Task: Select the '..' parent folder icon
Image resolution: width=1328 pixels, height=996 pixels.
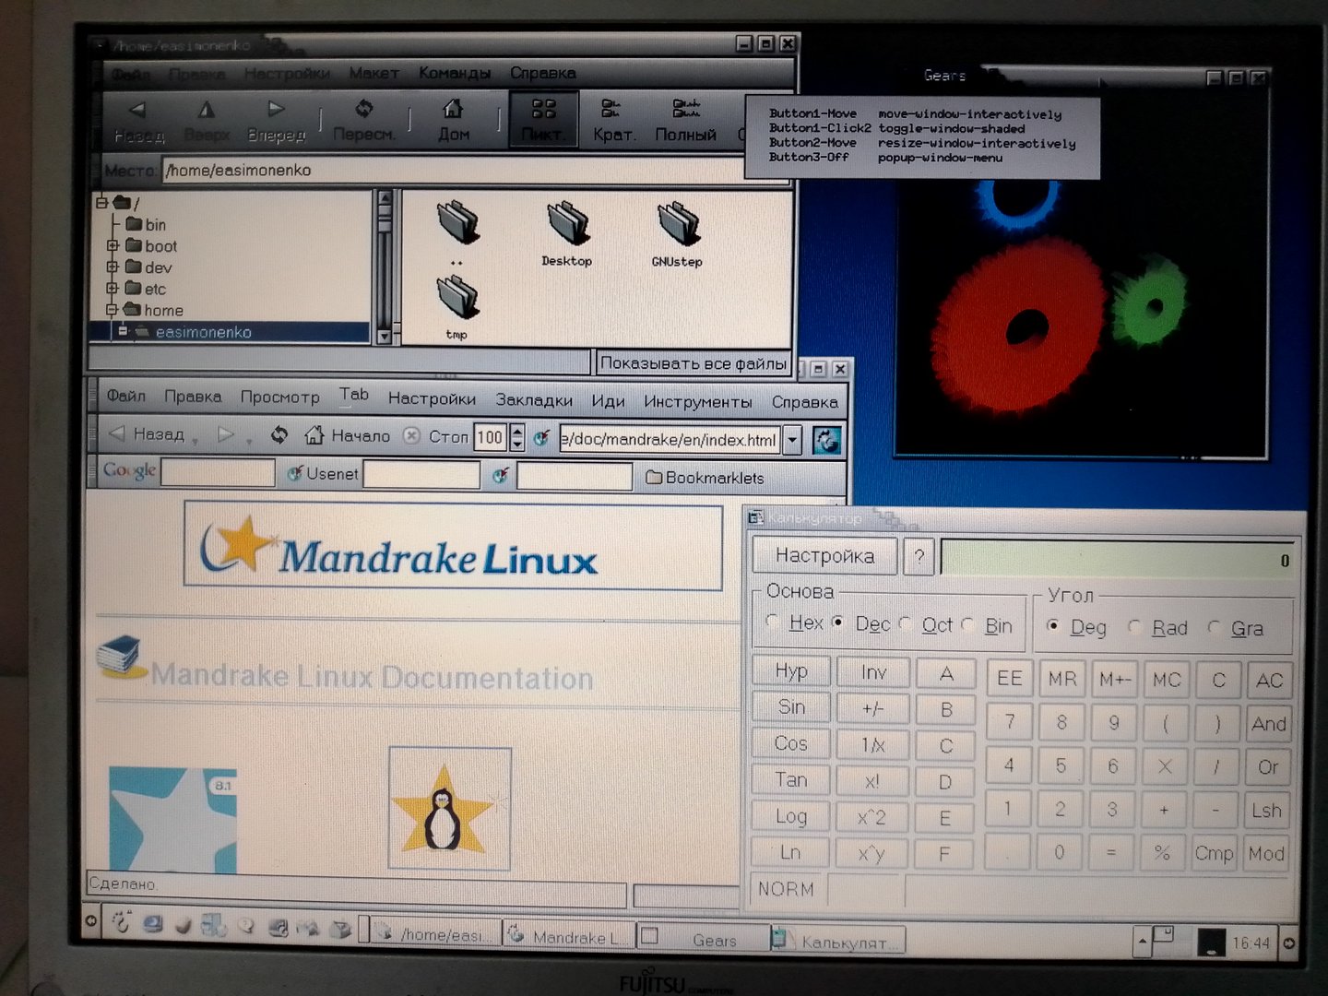Action: coord(457,223)
